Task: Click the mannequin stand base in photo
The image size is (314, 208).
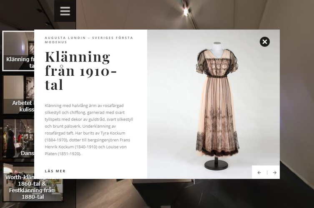Action: (216, 165)
